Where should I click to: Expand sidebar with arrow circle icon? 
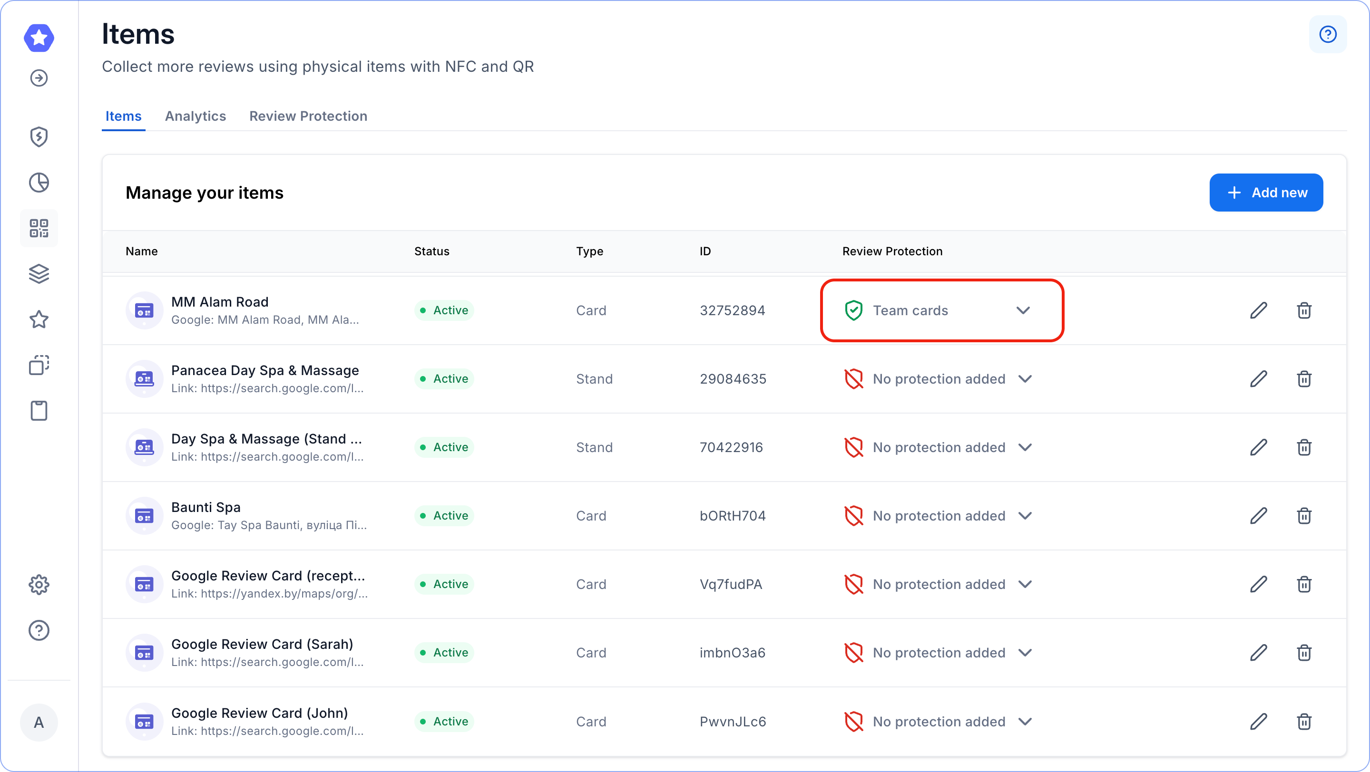click(39, 78)
